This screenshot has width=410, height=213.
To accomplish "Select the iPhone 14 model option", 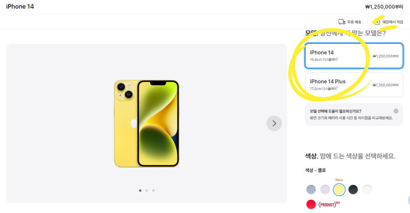I will pyautogui.click(x=354, y=56).
